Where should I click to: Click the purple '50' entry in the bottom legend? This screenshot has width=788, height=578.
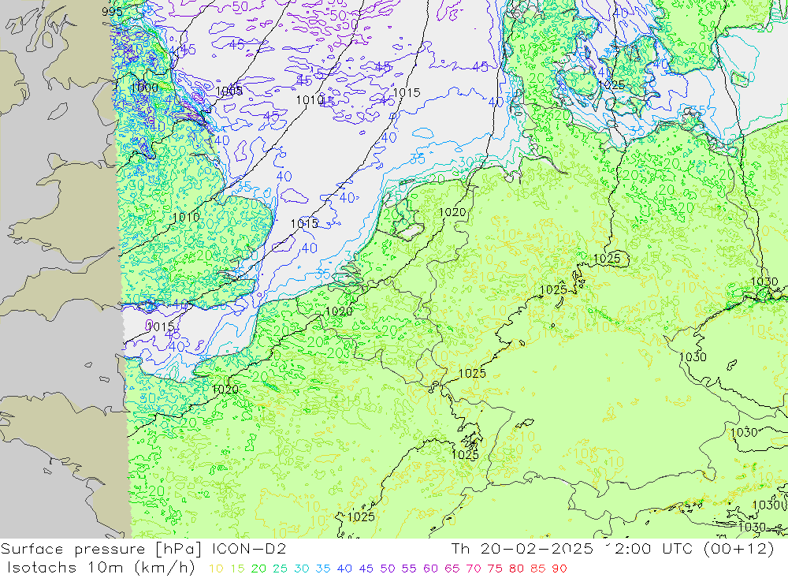tap(388, 569)
